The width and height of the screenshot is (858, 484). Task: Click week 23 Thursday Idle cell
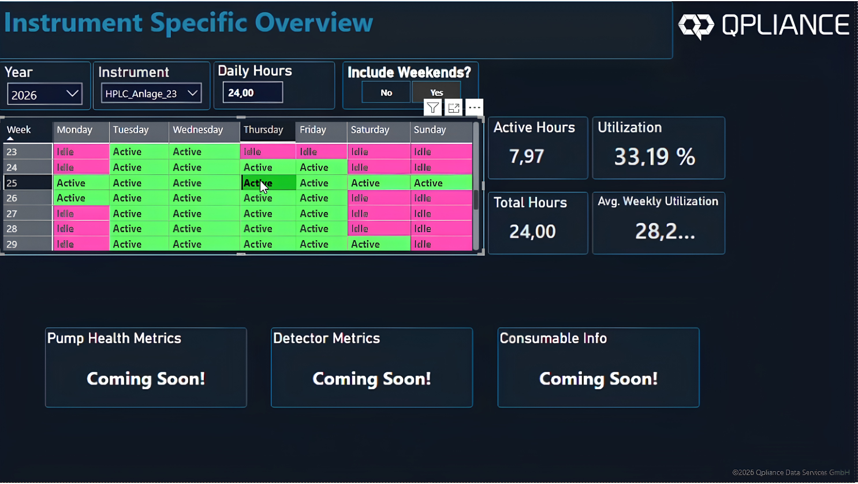click(x=268, y=152)
